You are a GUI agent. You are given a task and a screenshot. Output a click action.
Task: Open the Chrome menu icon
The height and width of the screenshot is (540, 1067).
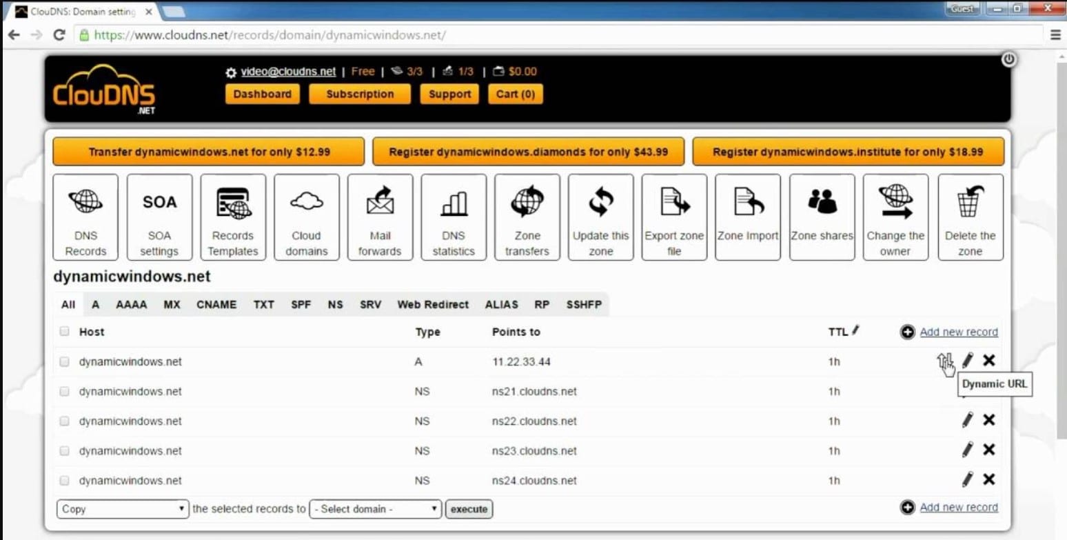[x=1055, y=35]
